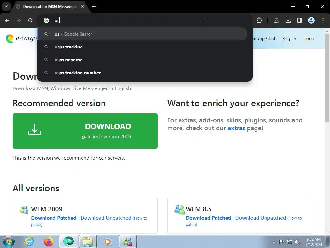Open Windows Media Player from taskbar

coord(108,242)
